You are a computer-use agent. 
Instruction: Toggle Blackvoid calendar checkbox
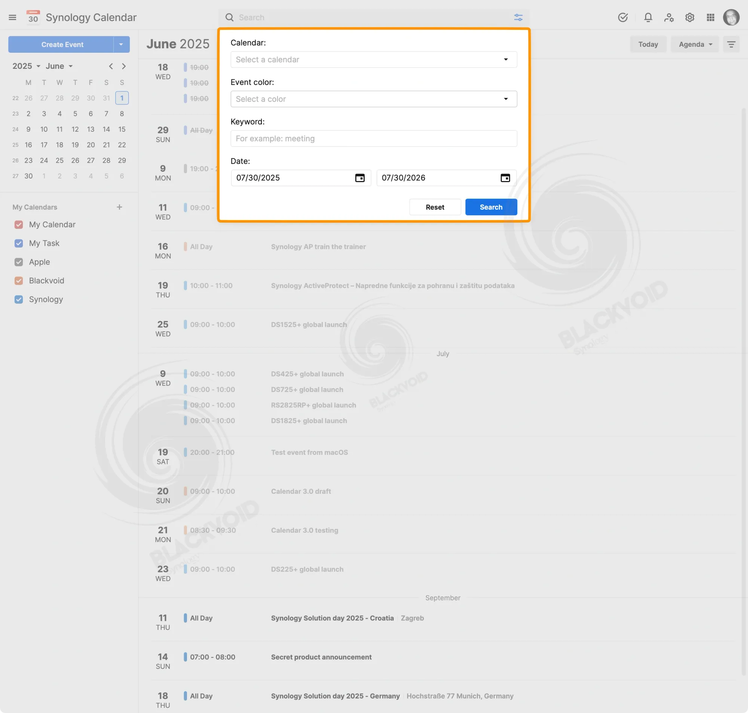click(19, 281)
